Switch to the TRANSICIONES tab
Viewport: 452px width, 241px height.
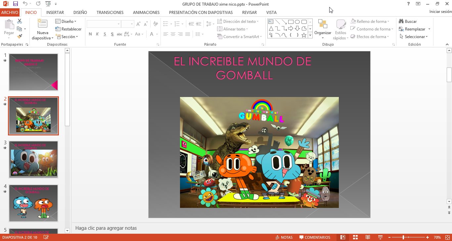110,12
